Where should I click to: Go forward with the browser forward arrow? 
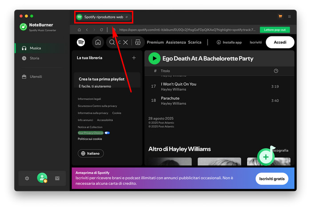pos(94,30)
